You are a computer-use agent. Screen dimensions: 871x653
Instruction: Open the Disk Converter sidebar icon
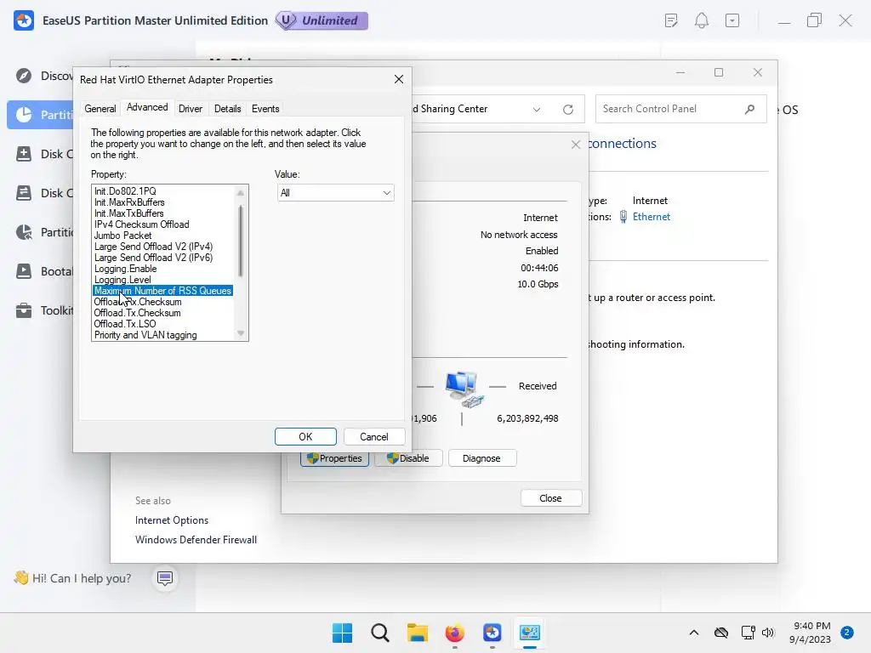[24, 154]
